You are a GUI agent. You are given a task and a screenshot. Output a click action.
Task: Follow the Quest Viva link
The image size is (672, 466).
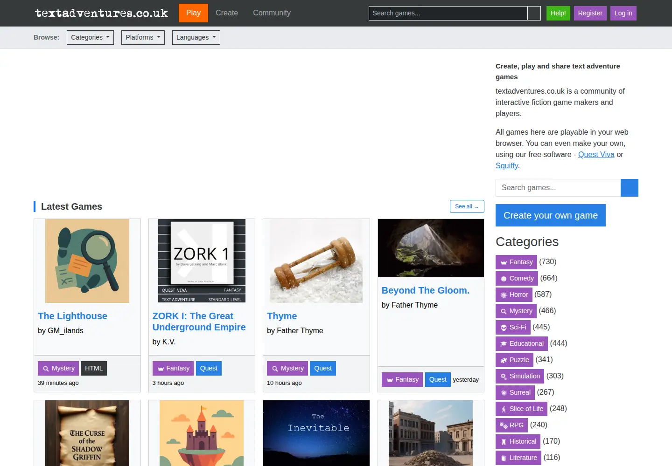click(596, 155)
